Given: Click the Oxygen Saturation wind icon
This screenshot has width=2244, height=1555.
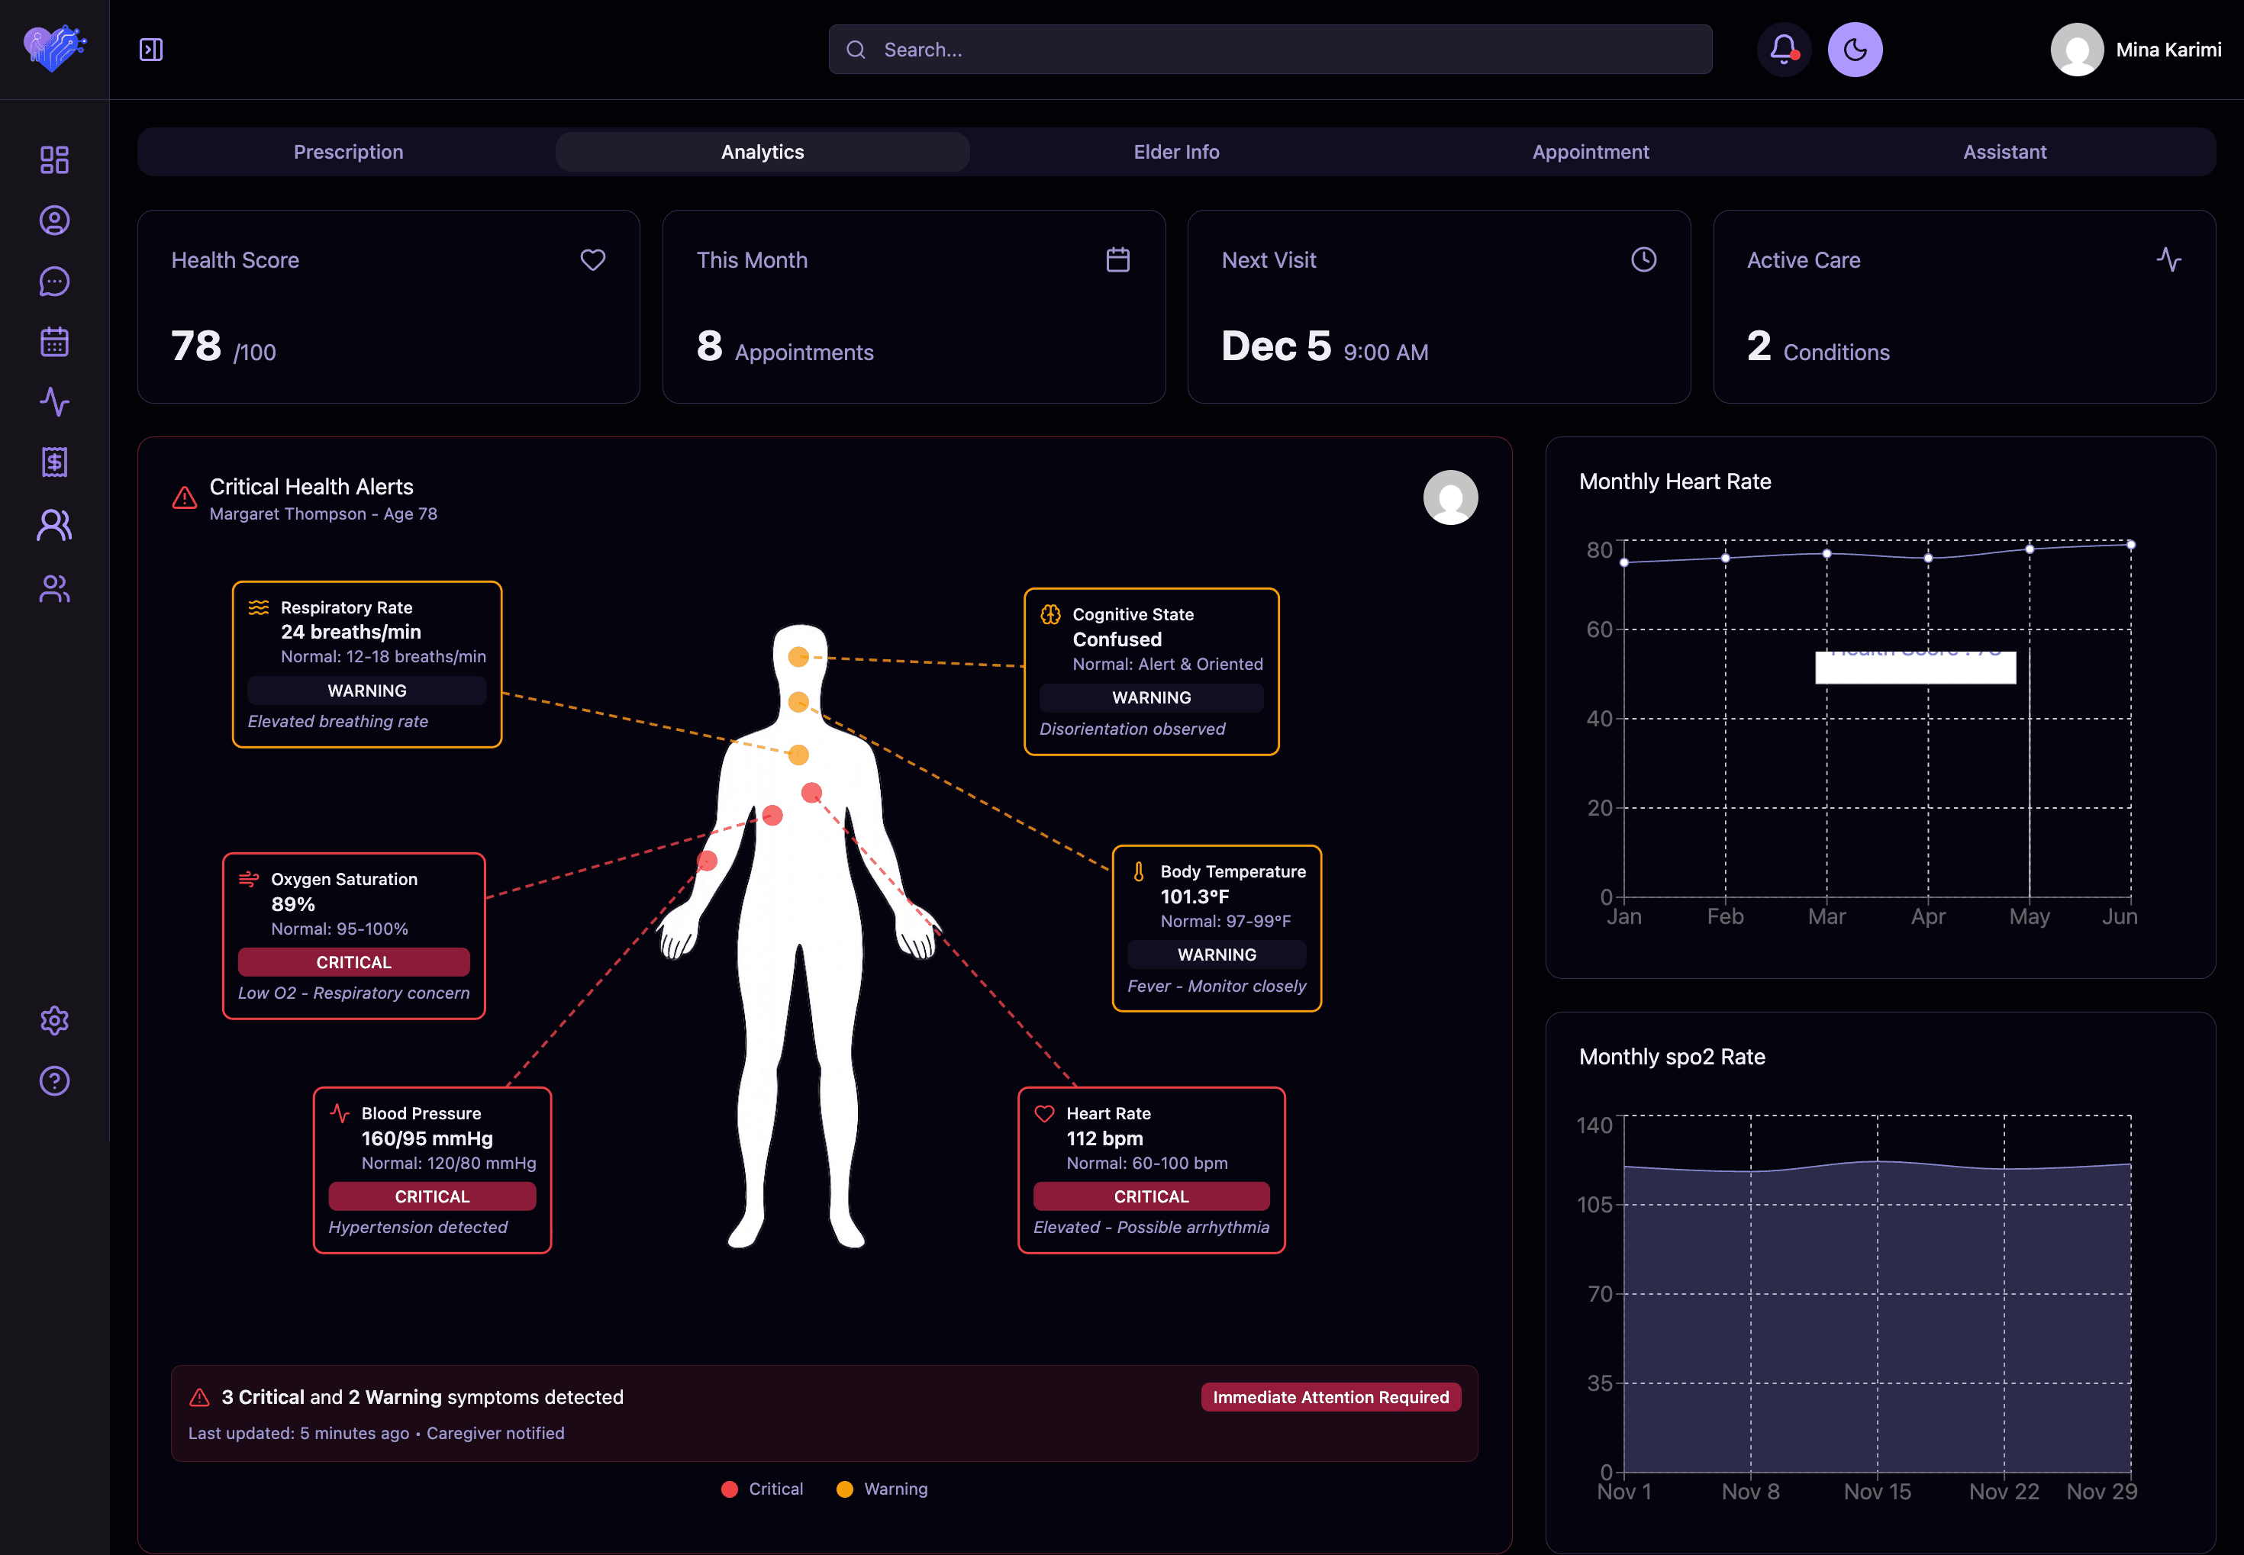Looking at the screenshot, I should 249,879.
